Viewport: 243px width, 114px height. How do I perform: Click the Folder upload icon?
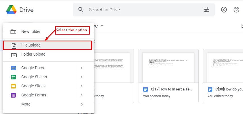(x=14, y=55)
